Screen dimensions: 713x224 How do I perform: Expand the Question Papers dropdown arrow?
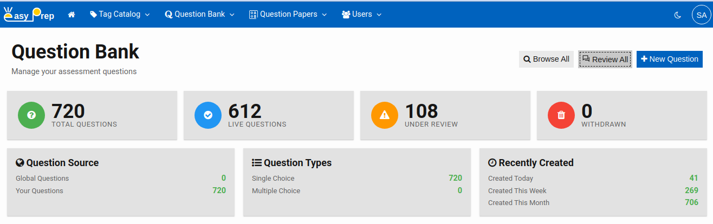tap(325, 15)
